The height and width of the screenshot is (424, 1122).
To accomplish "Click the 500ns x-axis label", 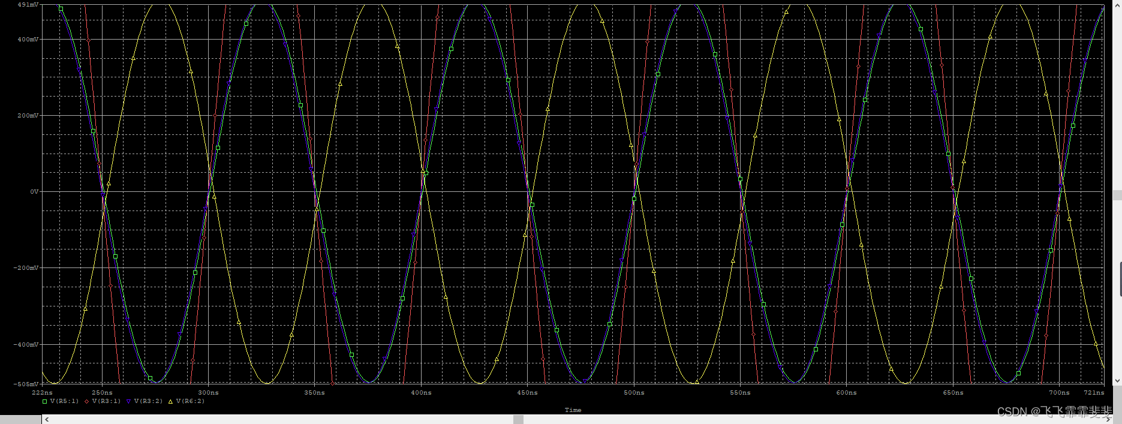I will pos(634,393).
